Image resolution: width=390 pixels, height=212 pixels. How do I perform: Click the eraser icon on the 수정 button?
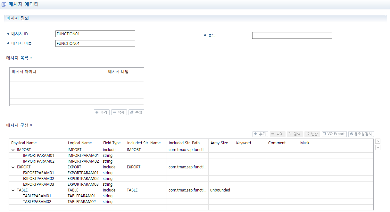132,112
